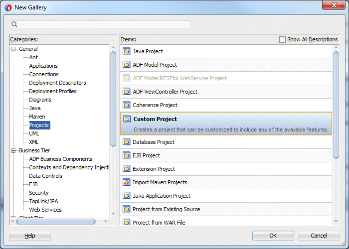Click the Items list vertical scrollbar thumb

tap(336, 105)
